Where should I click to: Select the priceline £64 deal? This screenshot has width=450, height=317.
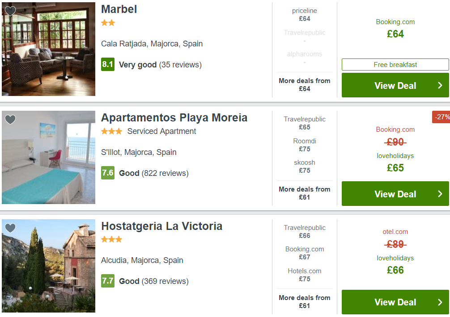(x=304, y=15)
